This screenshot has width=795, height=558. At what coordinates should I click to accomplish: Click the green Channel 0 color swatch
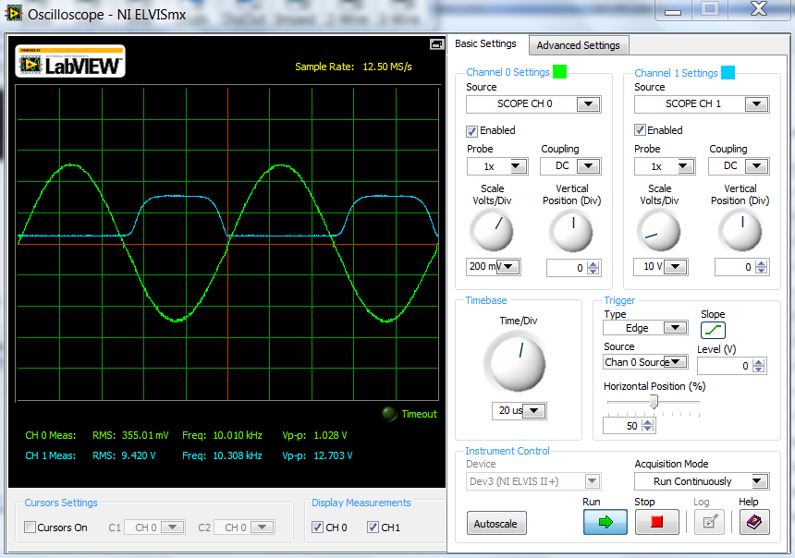coord(559,72)
